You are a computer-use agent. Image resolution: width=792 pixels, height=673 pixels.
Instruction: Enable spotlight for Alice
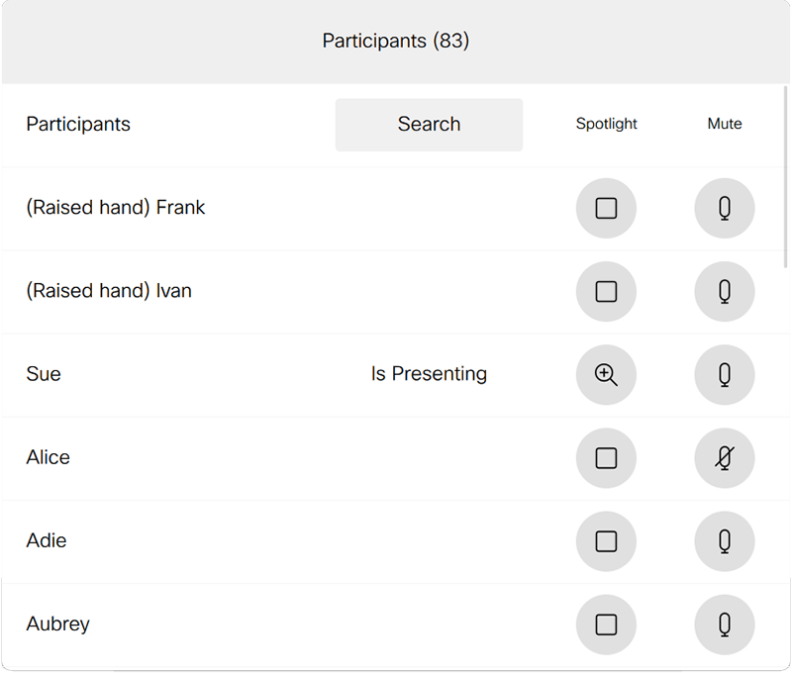click(x=606, y=457)
